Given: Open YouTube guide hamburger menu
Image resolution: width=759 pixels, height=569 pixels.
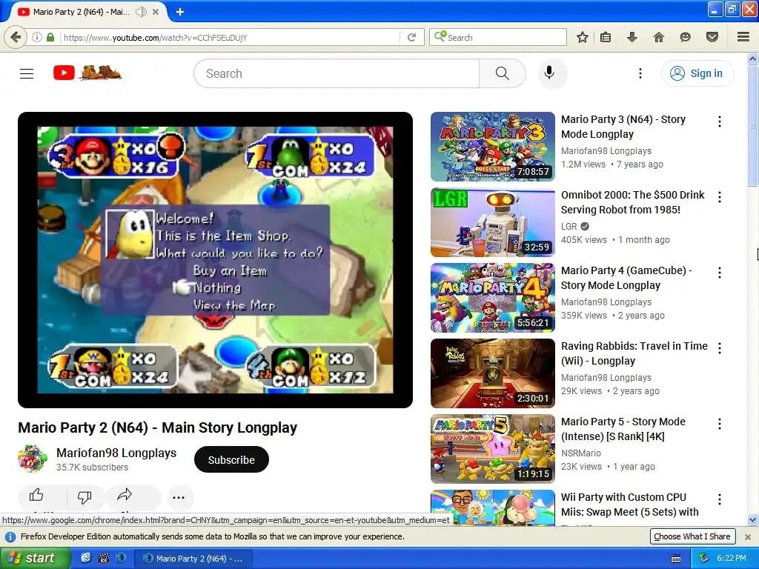Looking at the screenshot, I should pos(27,73).
